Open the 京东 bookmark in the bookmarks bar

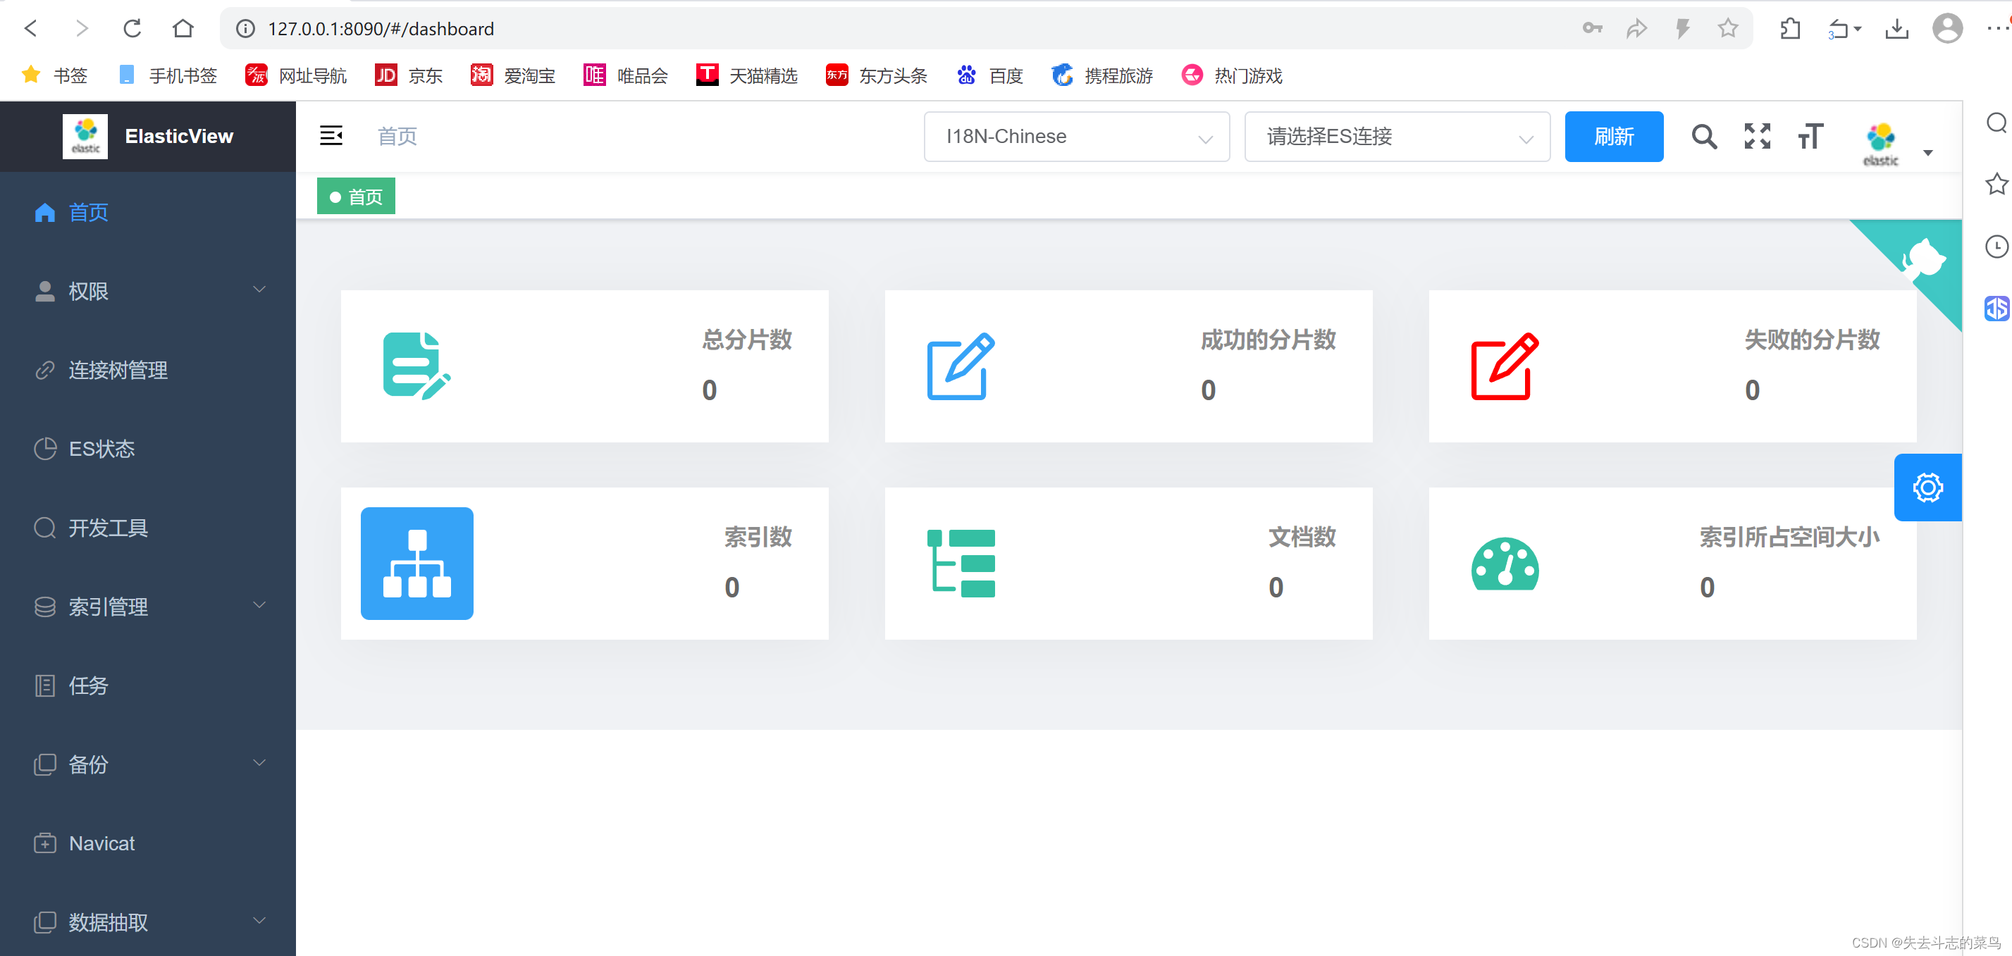pos(409,75)
